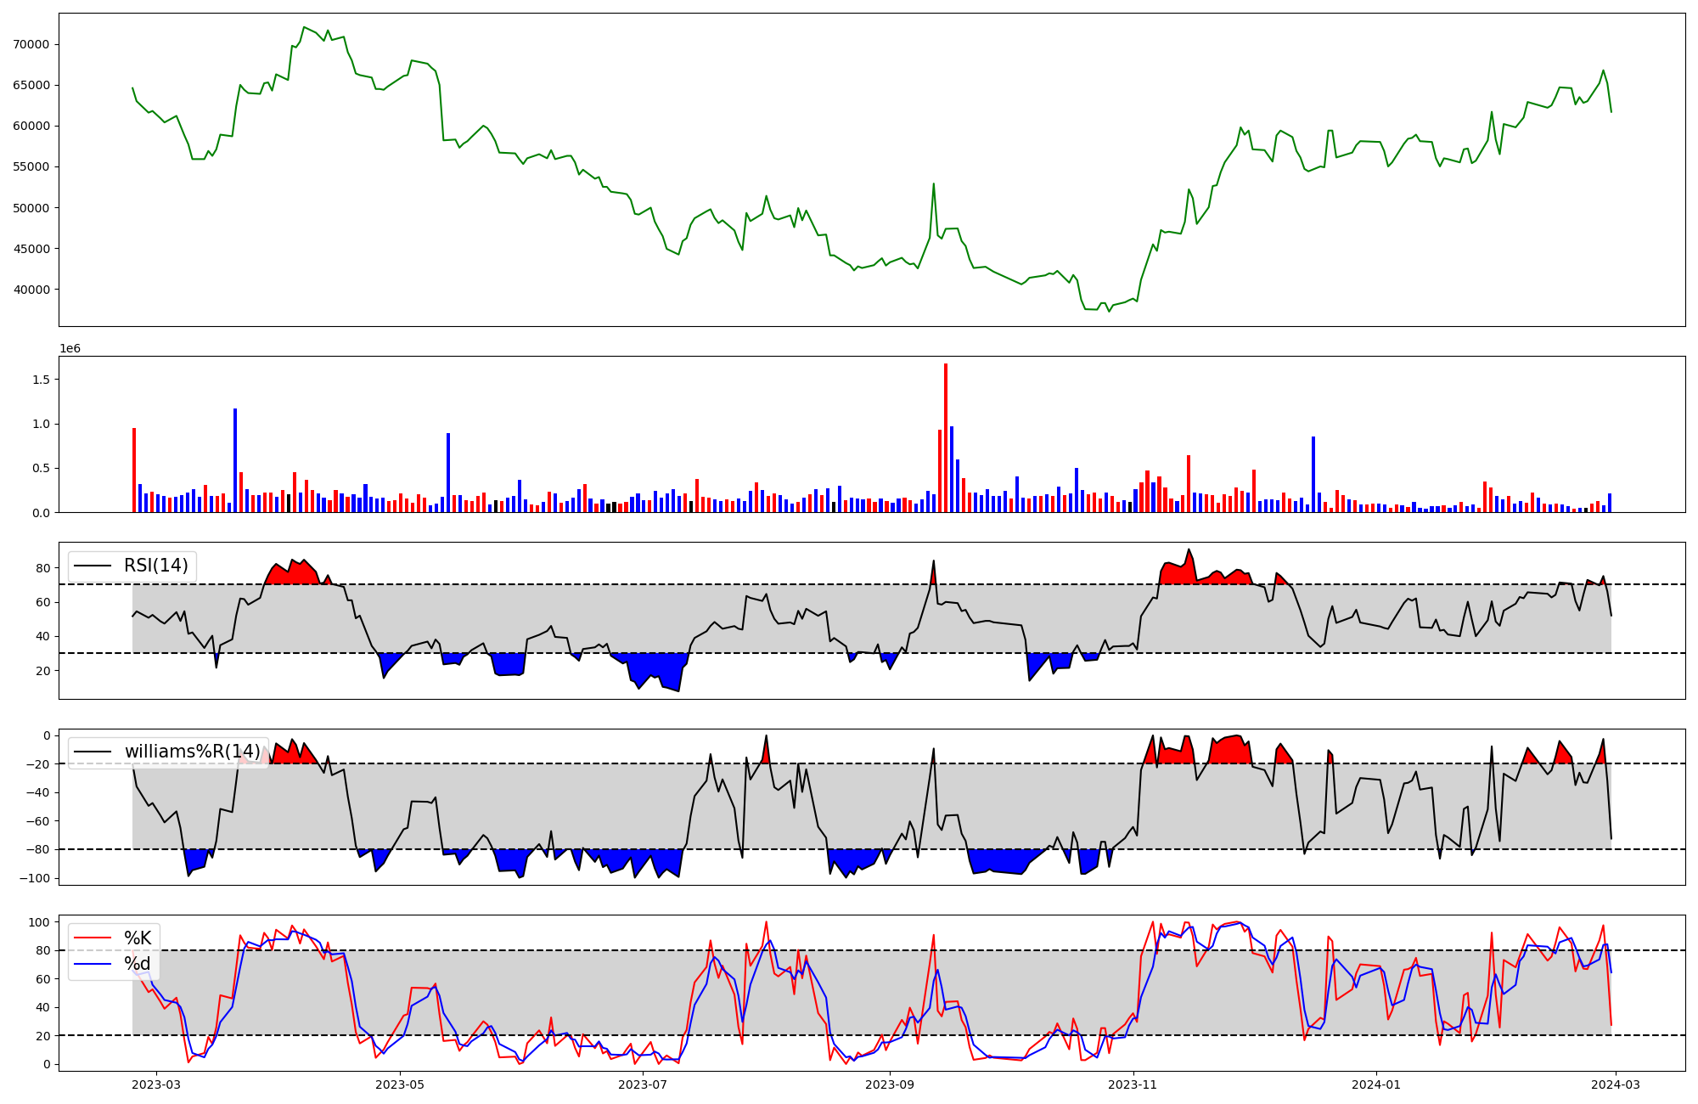1698x1104 pixels.
Task: Click the red %K legend entry
Action: [137, 938]
